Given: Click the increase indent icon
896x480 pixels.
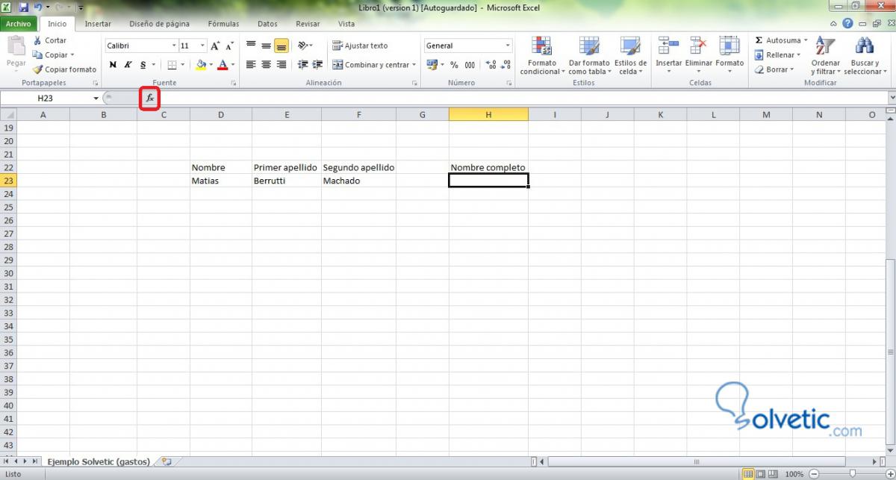Looking at the screenshot, I should [317, 65].
